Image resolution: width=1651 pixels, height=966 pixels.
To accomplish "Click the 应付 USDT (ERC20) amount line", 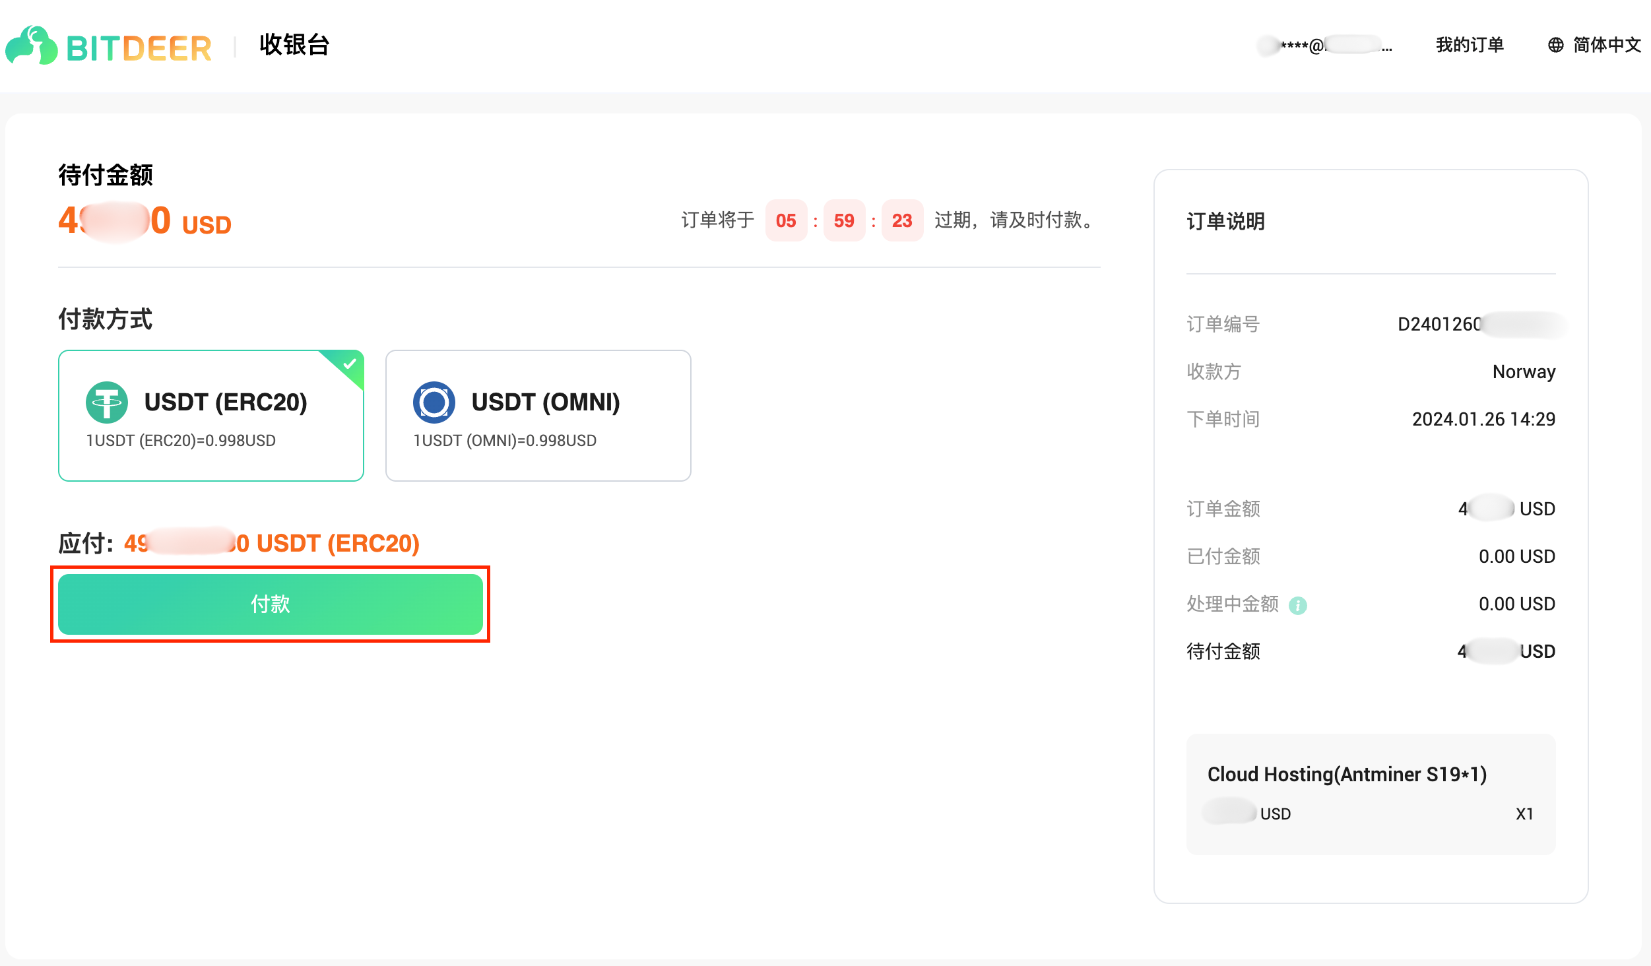I will (239, 543).
